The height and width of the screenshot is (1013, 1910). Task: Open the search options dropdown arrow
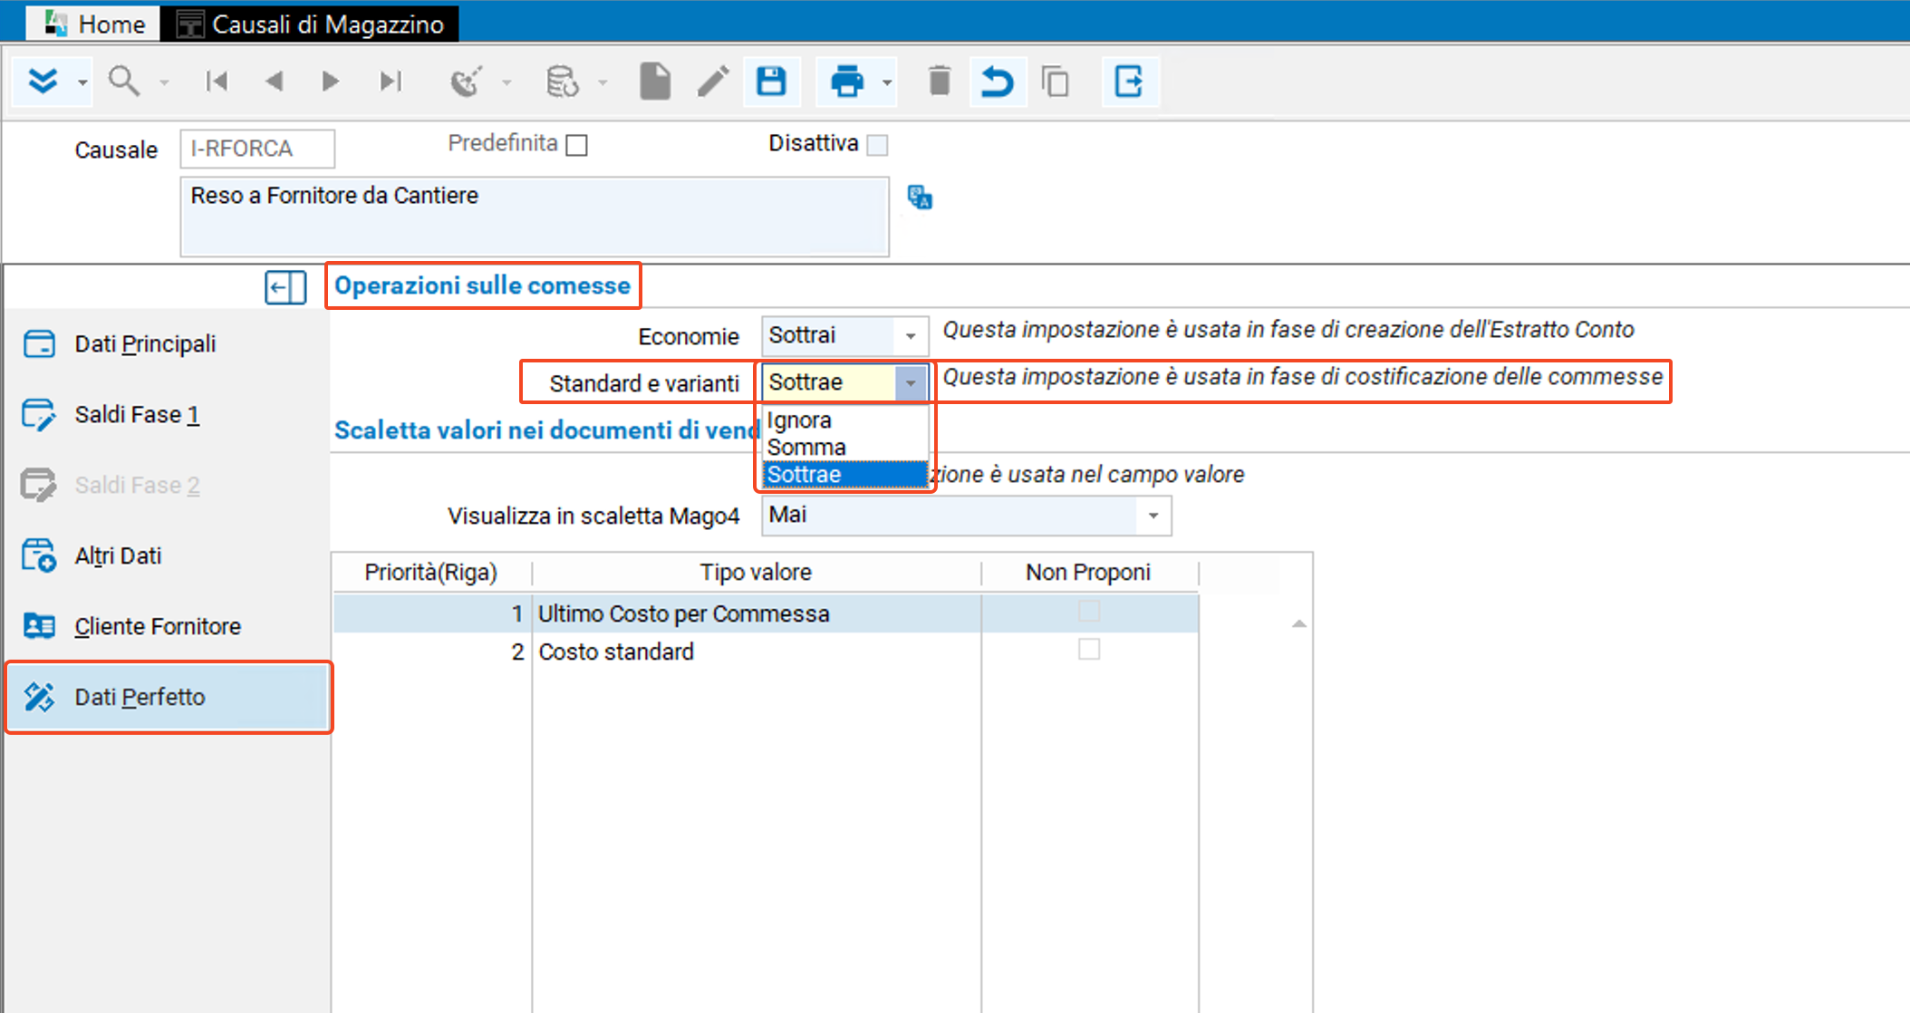coord(164,82)
